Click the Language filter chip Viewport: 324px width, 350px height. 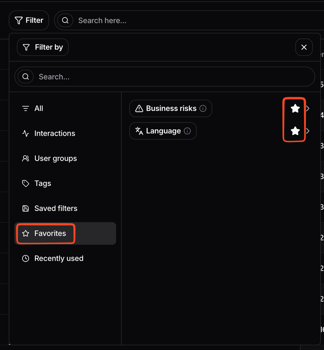[x=163, y=131]
